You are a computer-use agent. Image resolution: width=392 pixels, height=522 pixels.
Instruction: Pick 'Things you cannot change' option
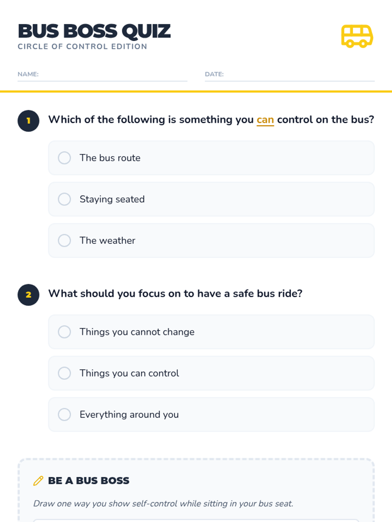pos(64,332)
